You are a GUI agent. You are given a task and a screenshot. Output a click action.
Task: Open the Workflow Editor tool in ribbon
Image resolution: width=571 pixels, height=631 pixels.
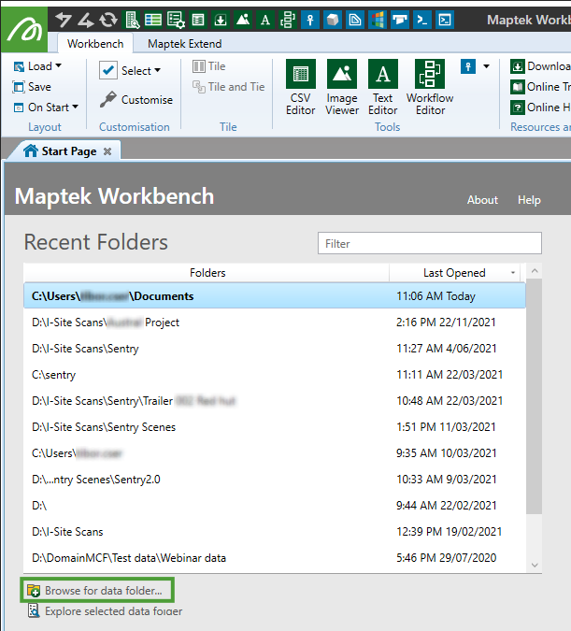(x=430, y=87)
